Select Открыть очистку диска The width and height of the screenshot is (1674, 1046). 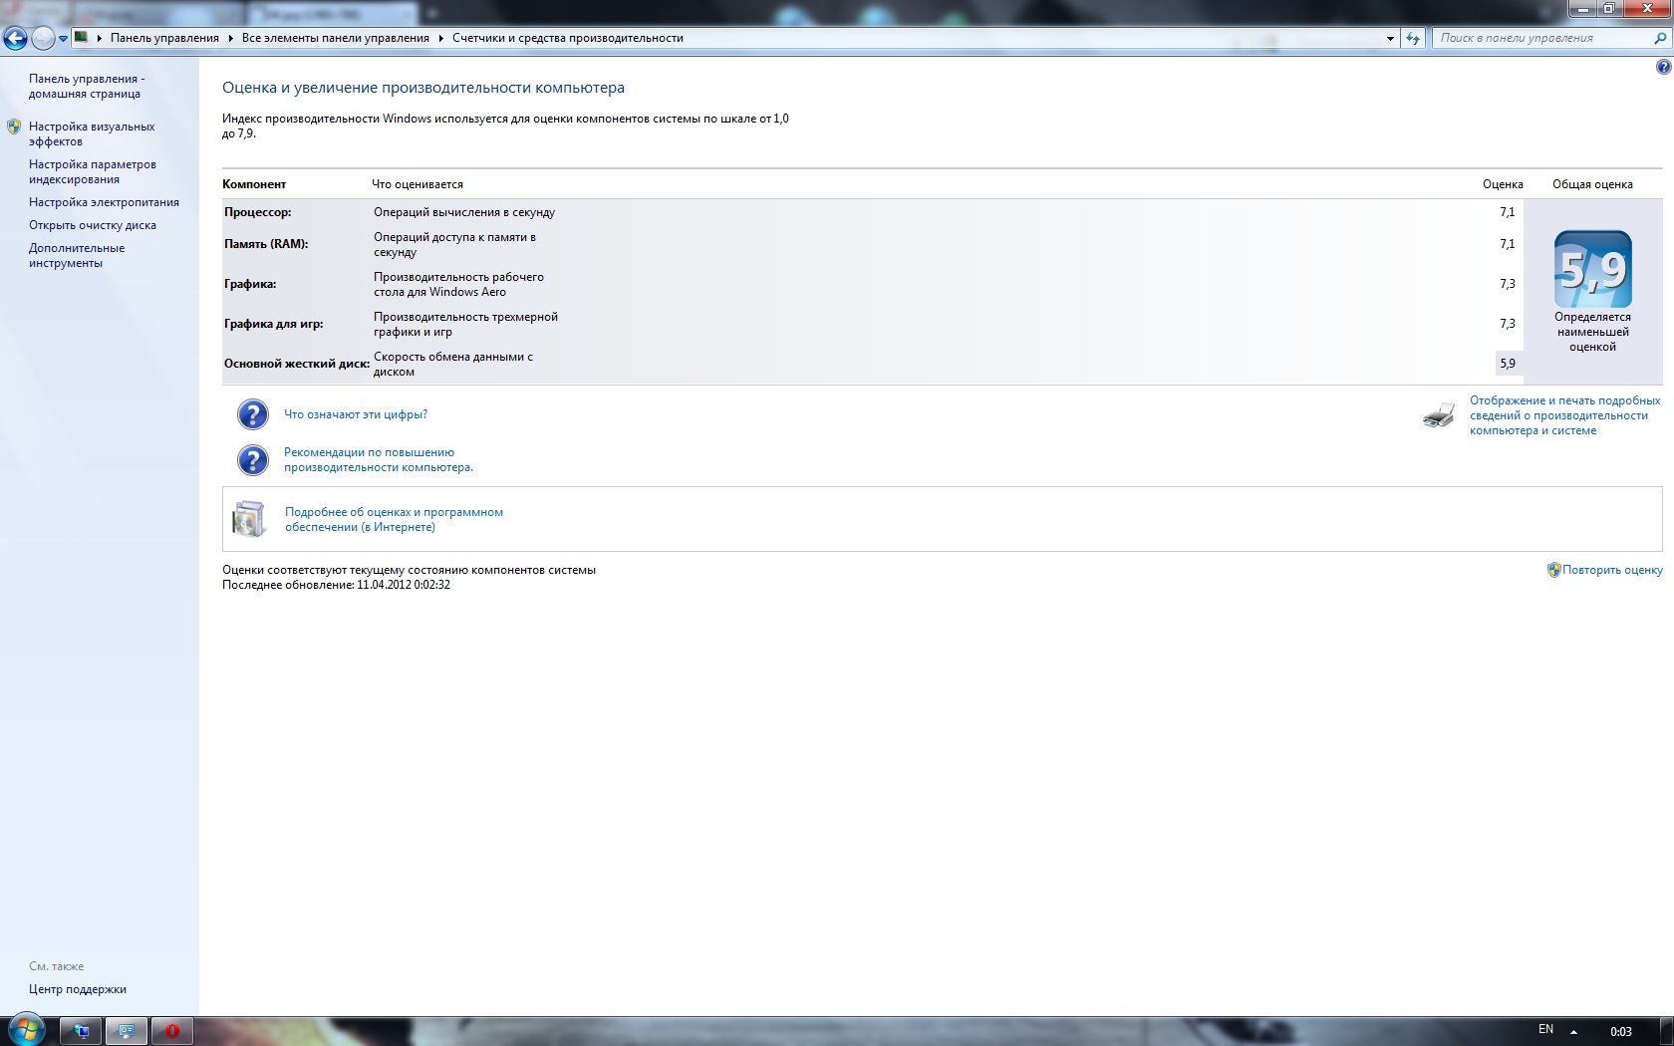[x=93, y=225]
